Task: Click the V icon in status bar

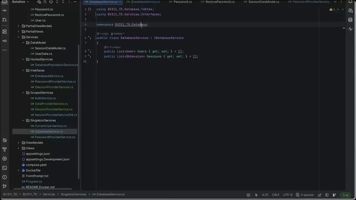Action: [334, 195]
